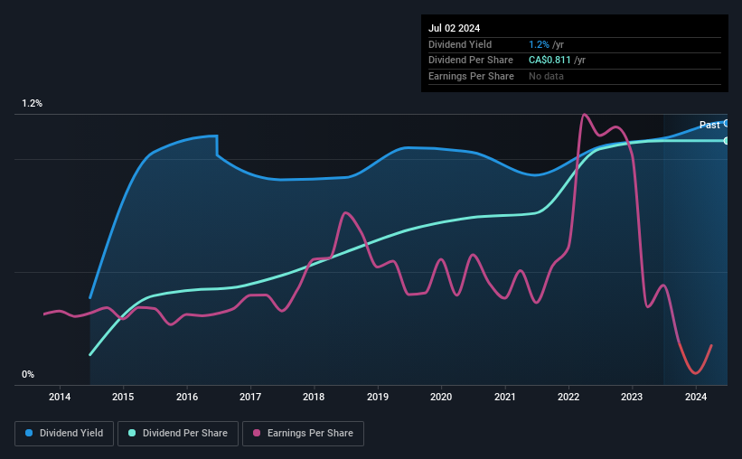742x459 pixels.
Task: Select the 2018 x-axis label
Action: click(x=314, y=397)
